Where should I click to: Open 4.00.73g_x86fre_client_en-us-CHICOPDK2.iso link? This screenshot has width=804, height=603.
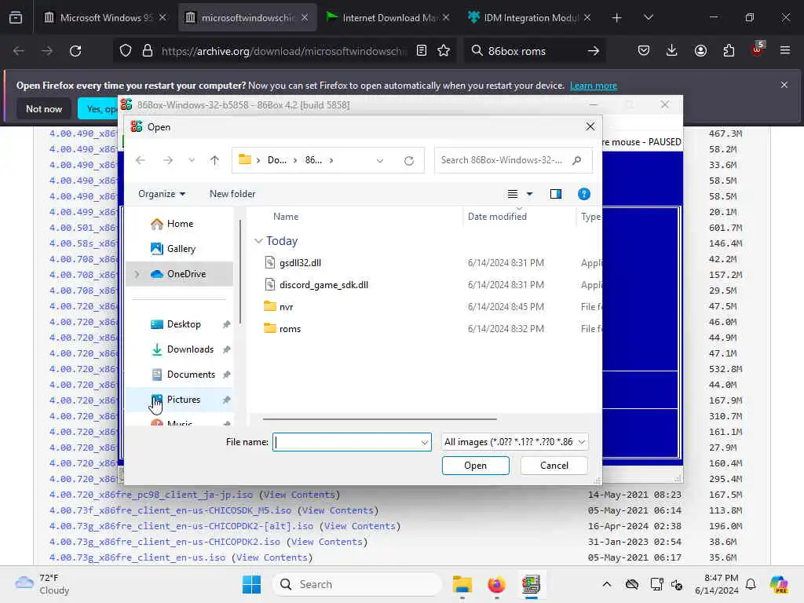point(165,542)
